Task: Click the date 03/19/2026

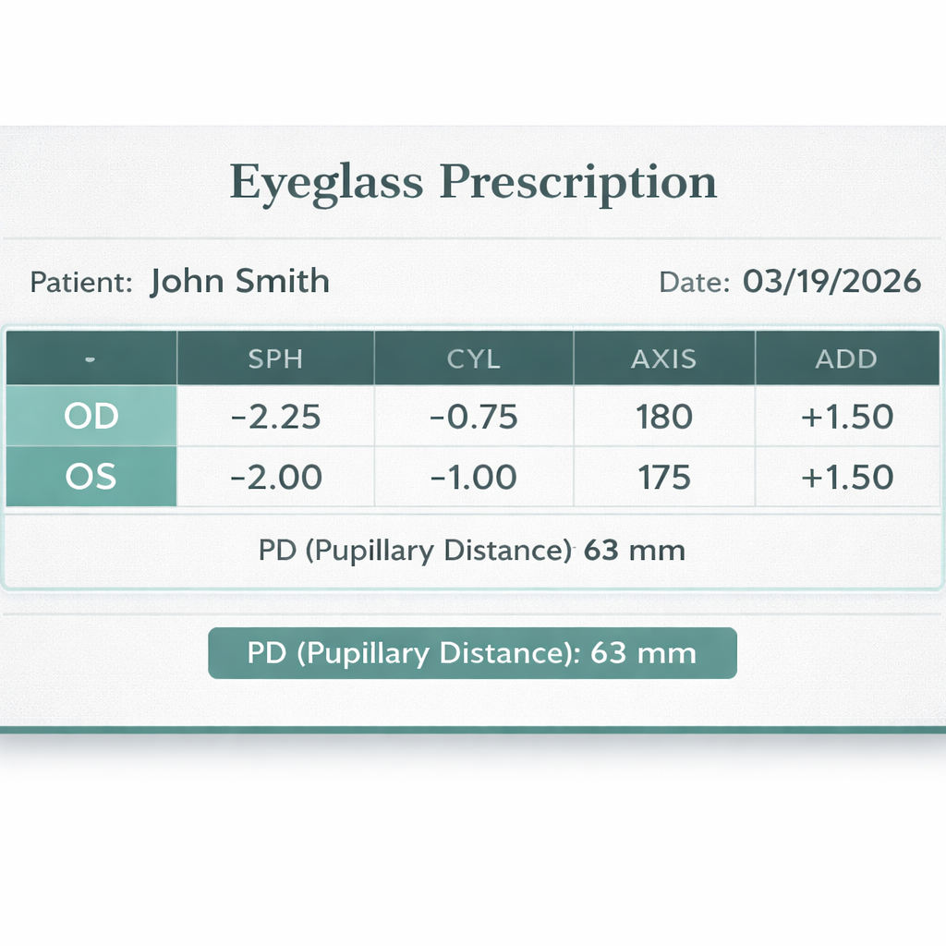Action: point(831,282)
